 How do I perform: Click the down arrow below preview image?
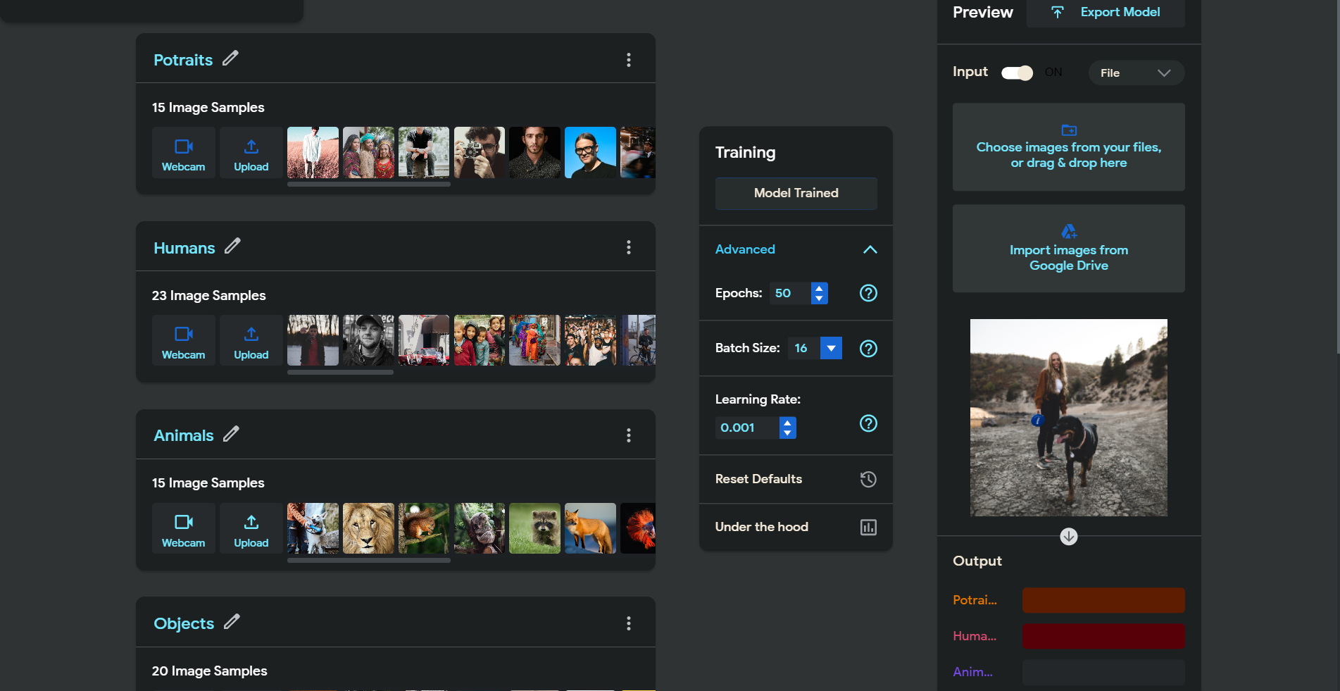1069,537
